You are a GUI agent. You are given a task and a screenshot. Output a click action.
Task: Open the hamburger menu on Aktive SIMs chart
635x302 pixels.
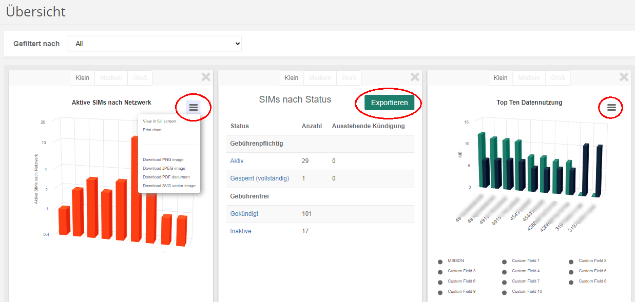tap(193, 107)
